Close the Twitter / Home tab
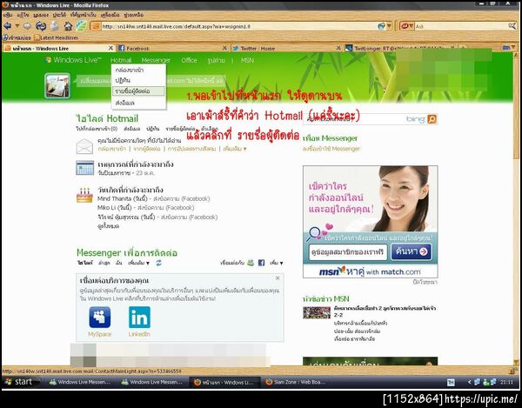Viewport: 522px width, 408px height. pos(338,48)
